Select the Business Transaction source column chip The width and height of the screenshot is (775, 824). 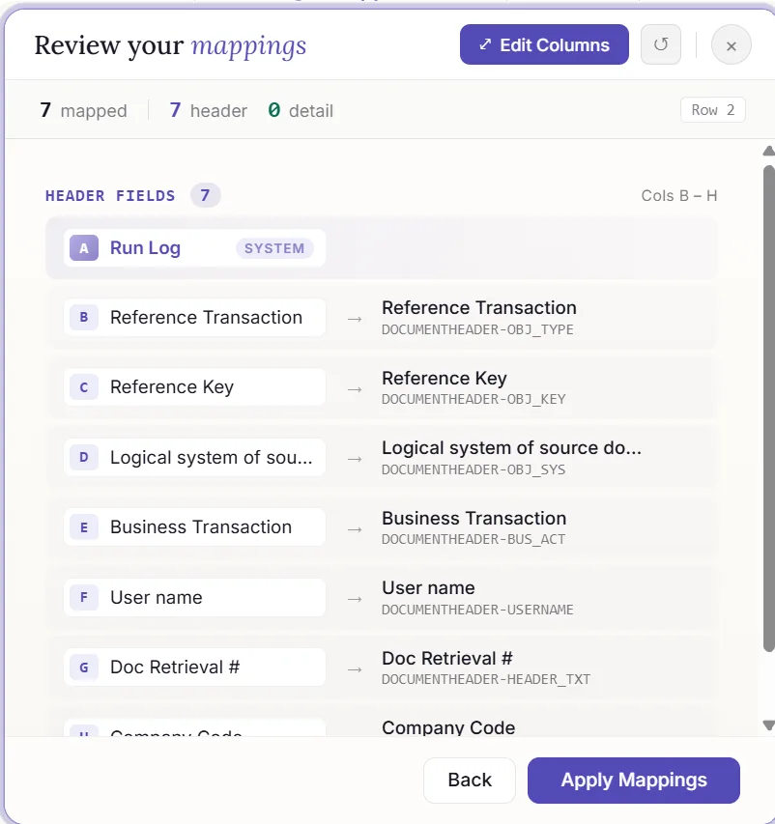[x=194, y=527]
